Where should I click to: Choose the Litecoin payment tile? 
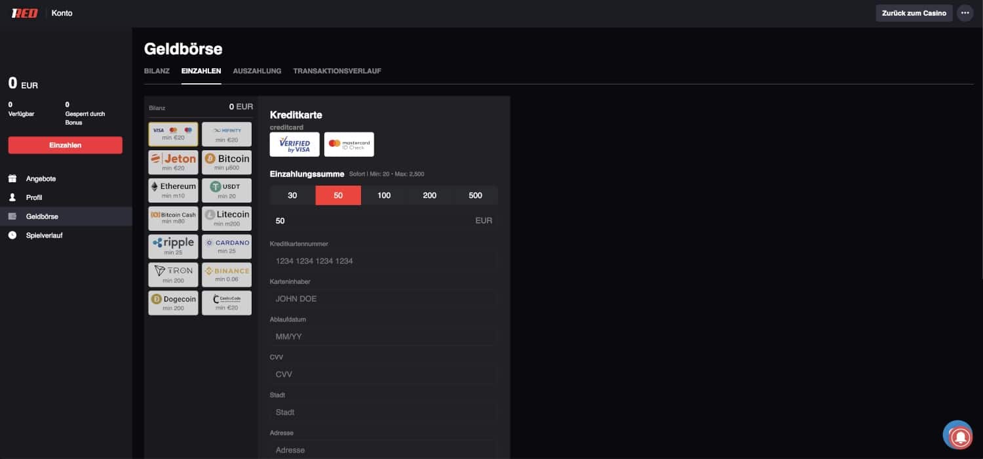pyautogui.click(x=226, y=218)
